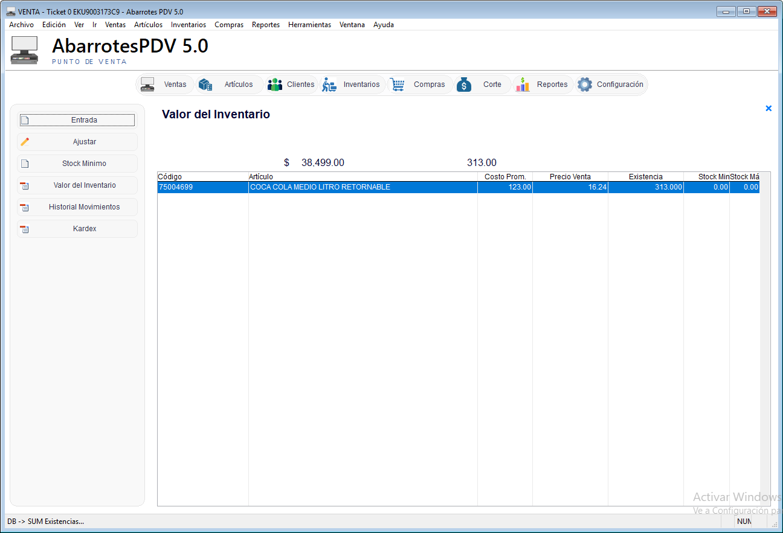Close the Valor del Inventario panel
Viewport: 783px width, 533px height.
[x=768, y=108]
